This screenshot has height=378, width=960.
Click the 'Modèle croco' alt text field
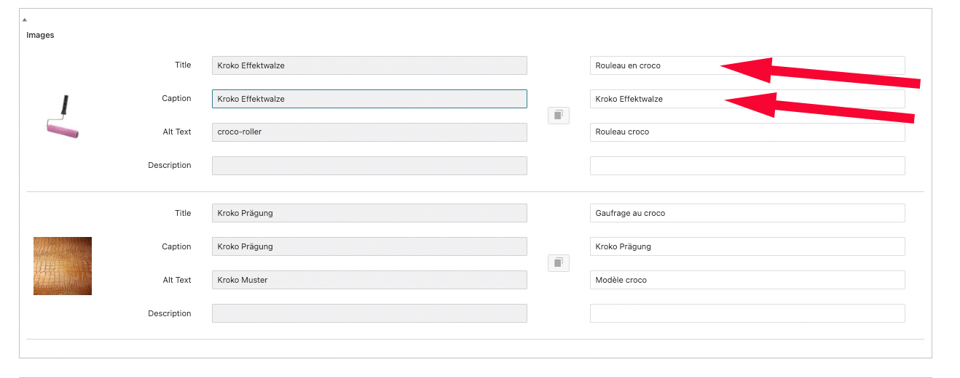747,280
